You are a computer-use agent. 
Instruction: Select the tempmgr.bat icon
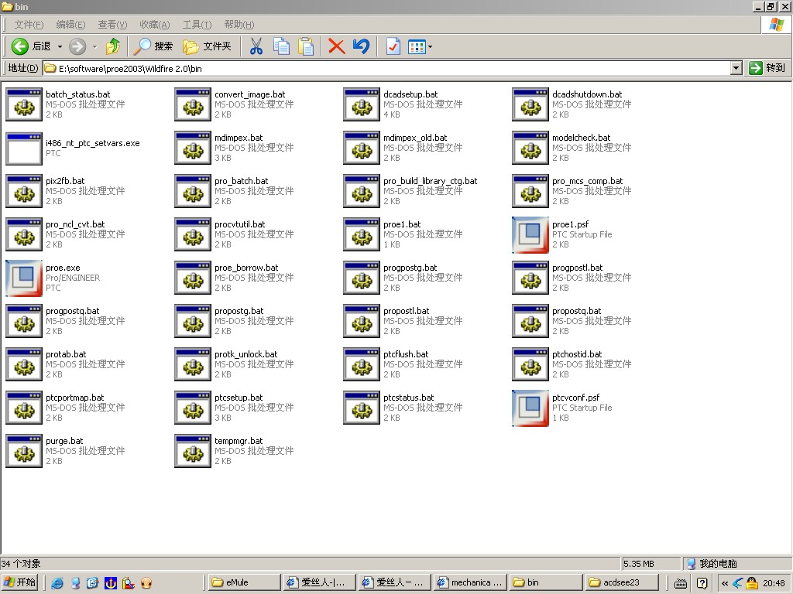[193, 451]
